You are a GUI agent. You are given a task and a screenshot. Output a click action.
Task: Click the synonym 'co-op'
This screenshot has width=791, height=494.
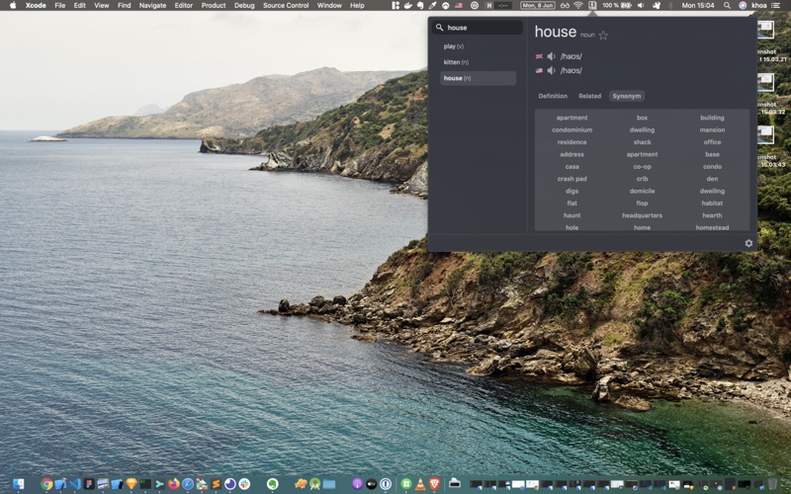(x=642, y=167)
